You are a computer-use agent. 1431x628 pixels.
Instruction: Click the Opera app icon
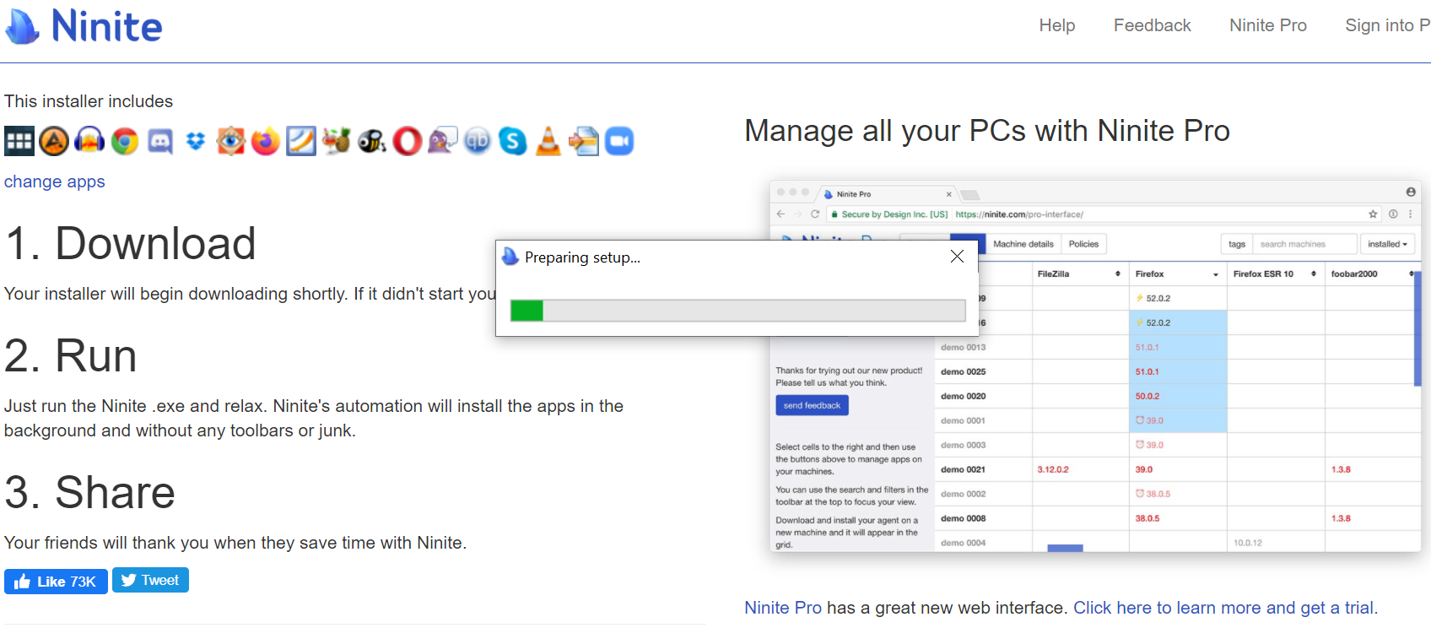tap(408, 141)
